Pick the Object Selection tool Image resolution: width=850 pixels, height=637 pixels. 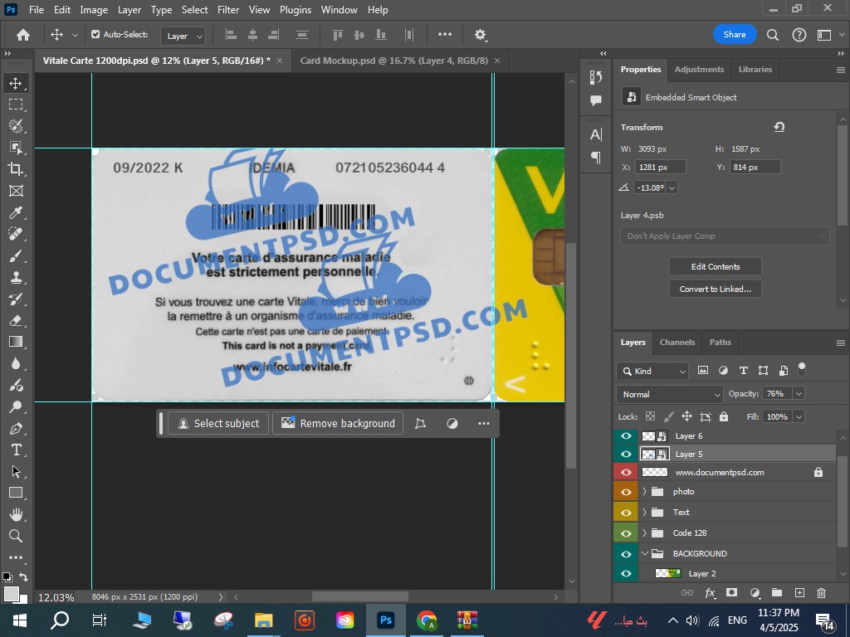tap(16, 148)
